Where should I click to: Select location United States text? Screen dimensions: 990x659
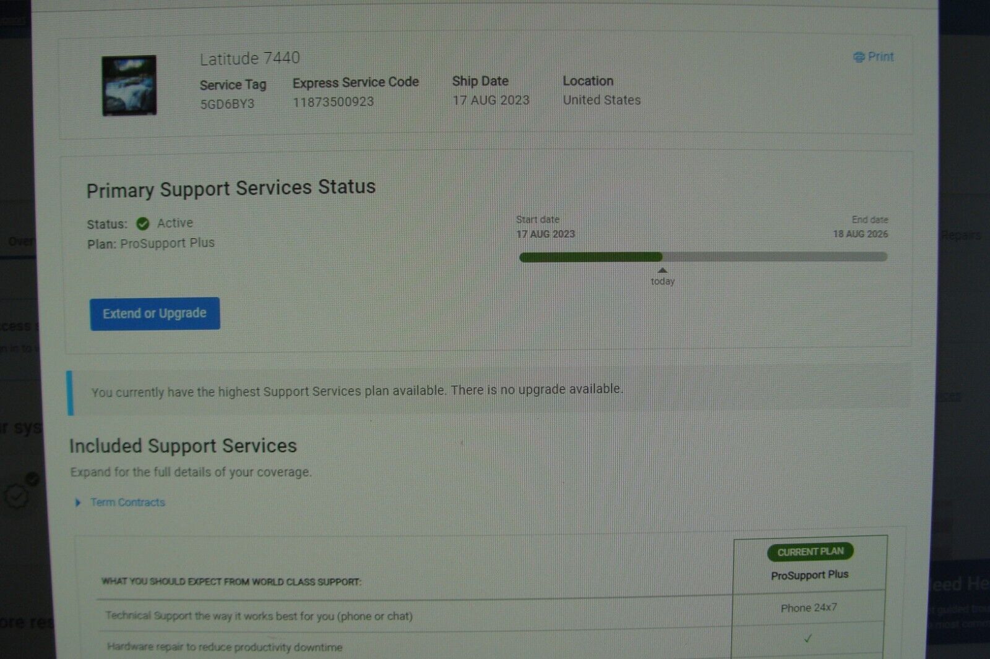pyautogui.click(x=601, y=100)
